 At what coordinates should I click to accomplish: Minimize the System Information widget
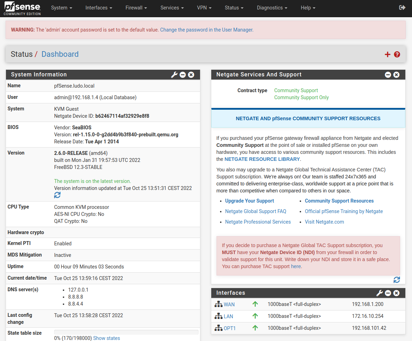click(x=182, y=75)
